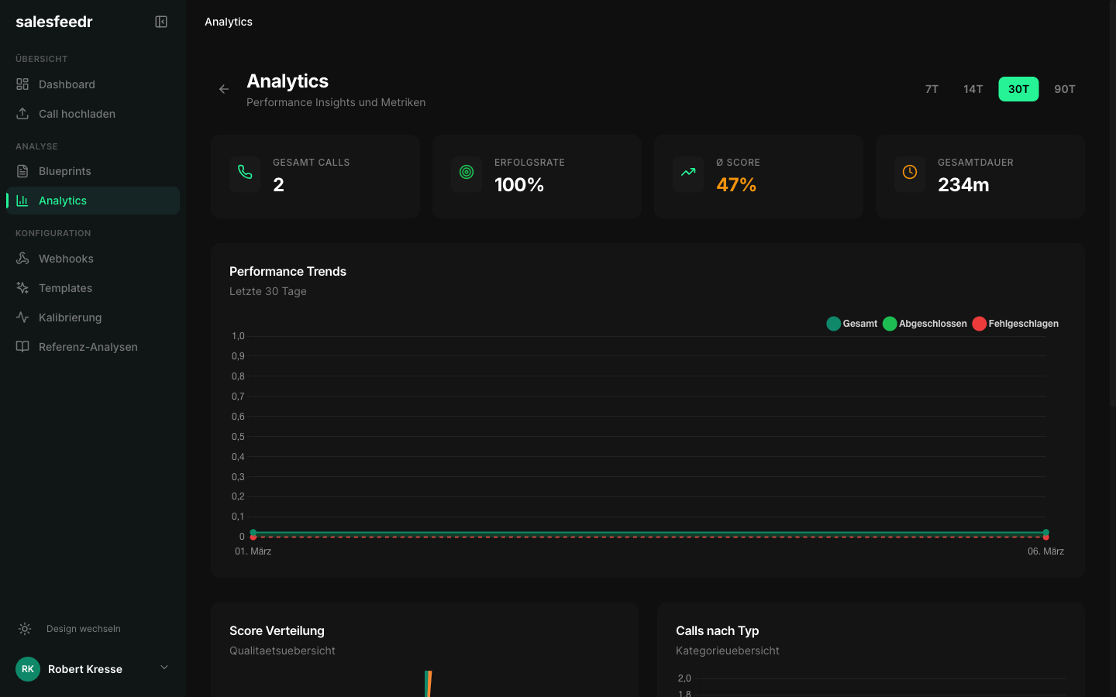Switch to the 7T time range
This screenshot has height=697, width=1116.
click(932, 89)
